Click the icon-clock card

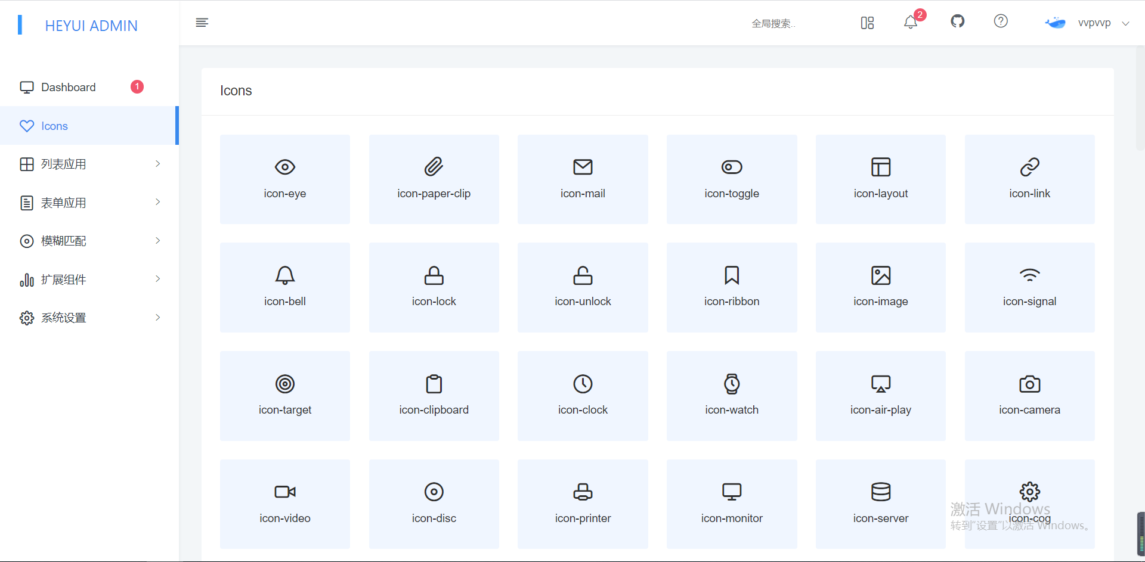coord(583,396)
